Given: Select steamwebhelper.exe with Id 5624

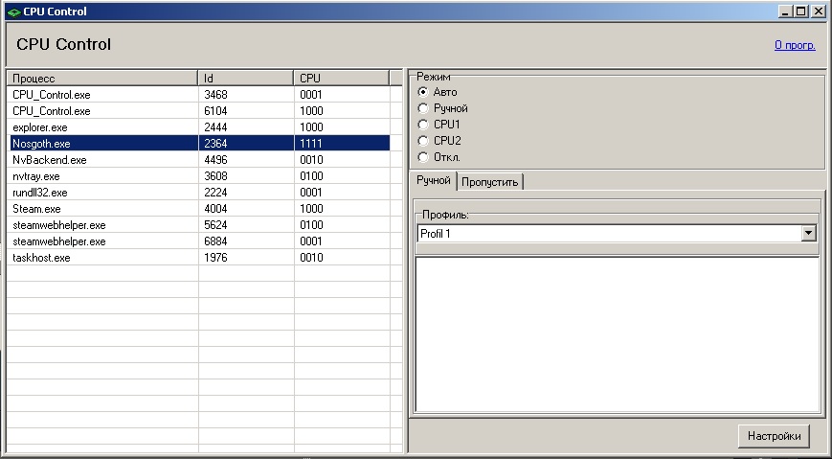Looking at the screenshot, I should pyautogui.click(x=199, y=225).
